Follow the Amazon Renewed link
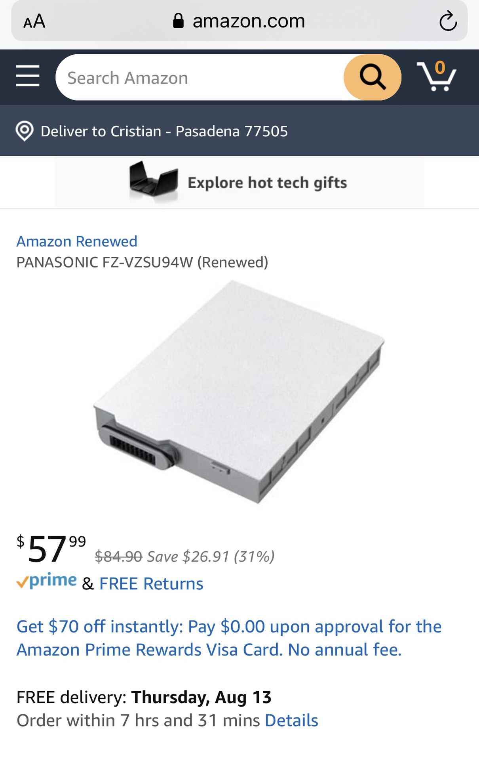This screenshot has height=761, width=479. (77, 241)
